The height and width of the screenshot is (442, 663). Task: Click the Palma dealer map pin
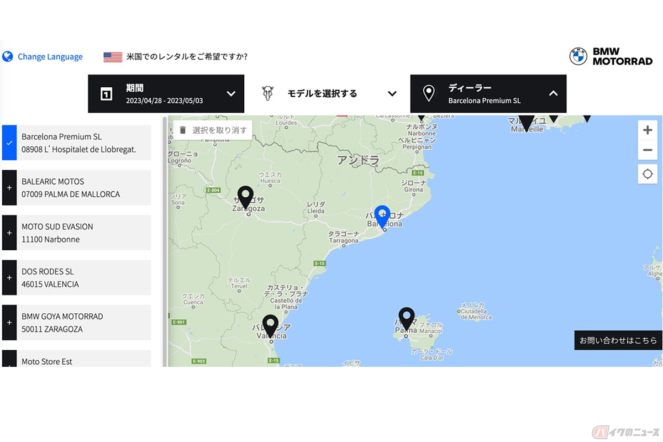(407, 319)
